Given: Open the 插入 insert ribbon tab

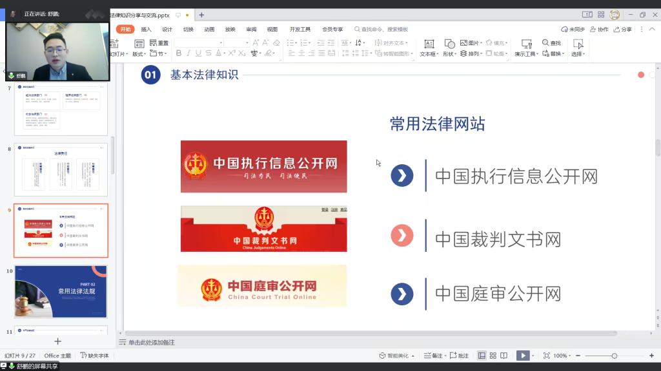Looking at the screenshot, I should (x=146, y=29).
